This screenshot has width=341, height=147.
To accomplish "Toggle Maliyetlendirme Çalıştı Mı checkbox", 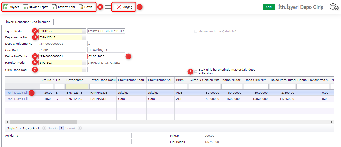I will (196, 31).
